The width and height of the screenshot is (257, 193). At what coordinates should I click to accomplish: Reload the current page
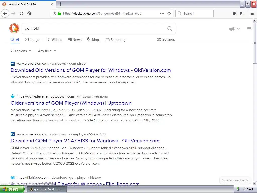[x=21, y=13]
